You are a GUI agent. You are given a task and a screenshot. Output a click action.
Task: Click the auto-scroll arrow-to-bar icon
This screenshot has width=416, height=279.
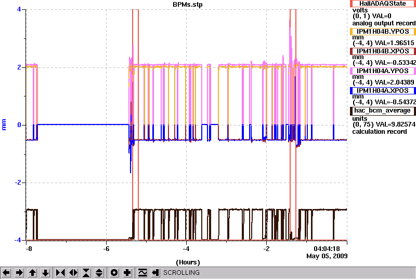[x=155, y=273]
